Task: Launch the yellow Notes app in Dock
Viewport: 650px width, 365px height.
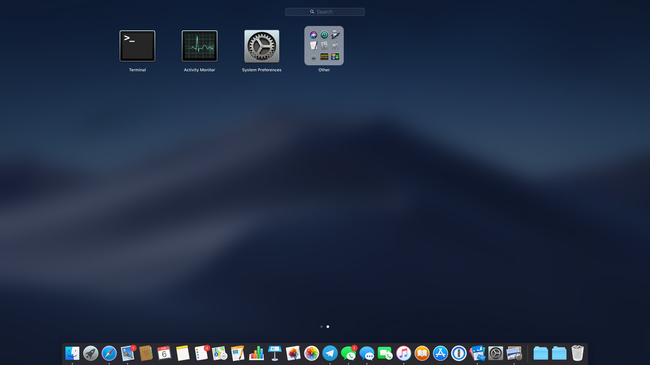Action: [x=182, y=353]
